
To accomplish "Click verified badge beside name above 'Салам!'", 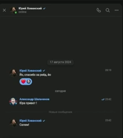I will click(x=44, y=121).
